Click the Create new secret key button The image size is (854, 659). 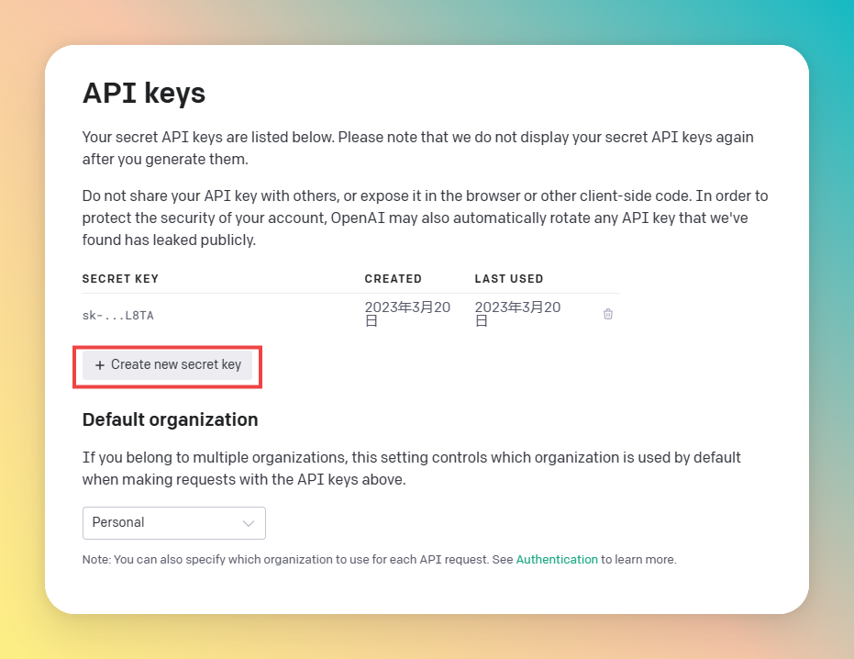168,364
